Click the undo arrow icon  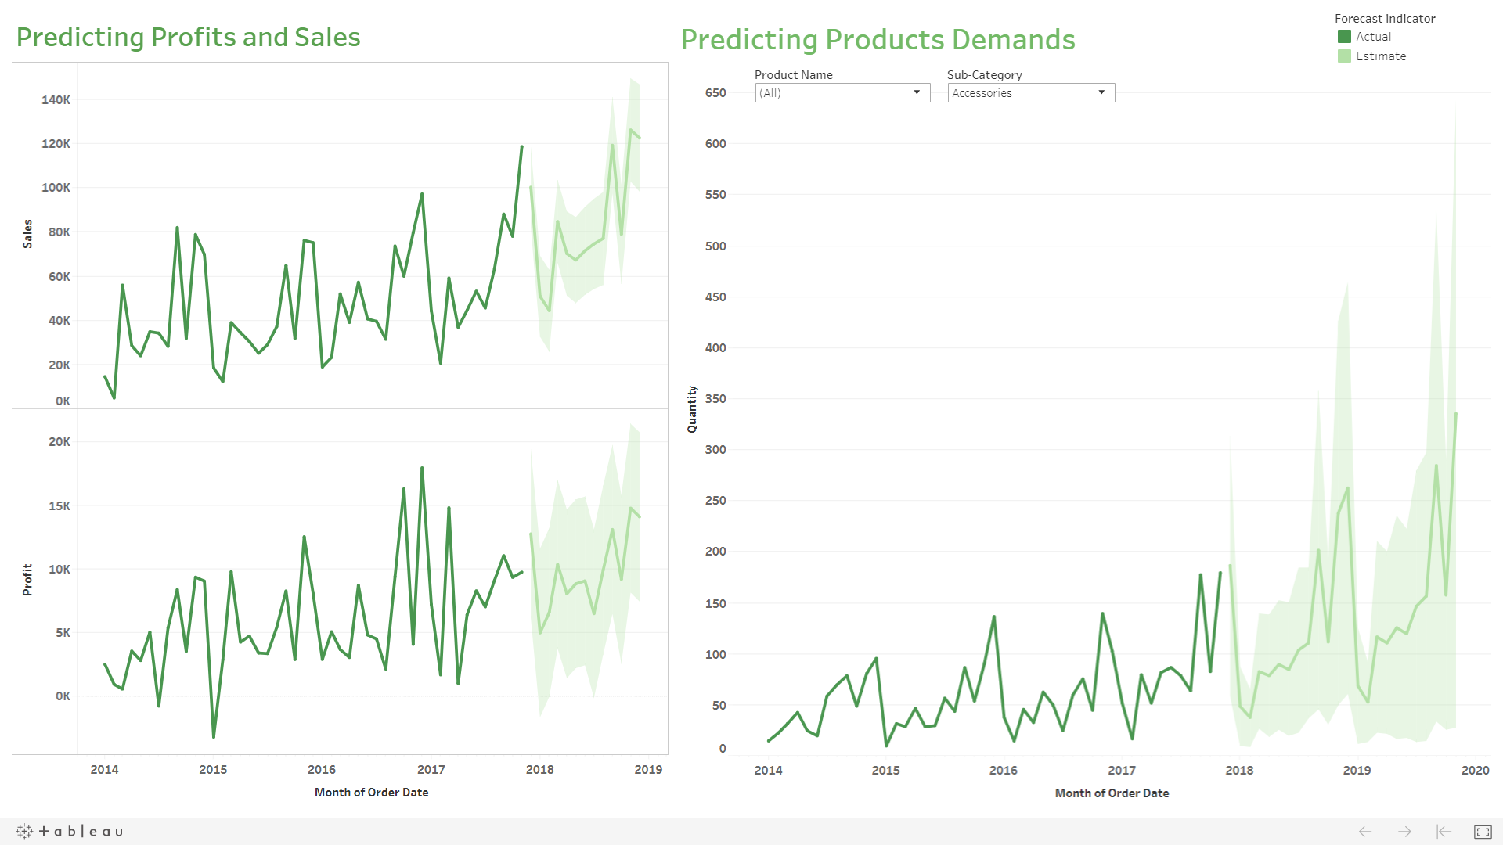pyautogui.click(x=1365, y=832)
